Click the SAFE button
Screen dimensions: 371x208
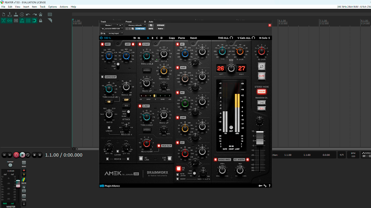coord(151,29)
